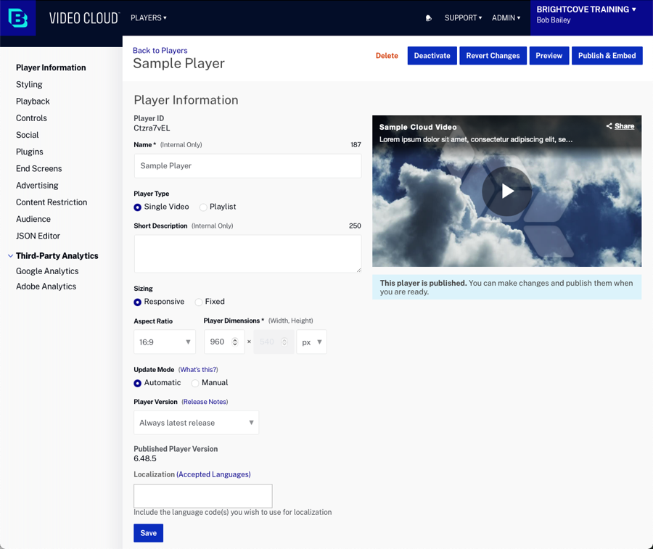Screen dimensions: 653x549
Task: Set Update Mode to Manual
Action: point(195,383)
